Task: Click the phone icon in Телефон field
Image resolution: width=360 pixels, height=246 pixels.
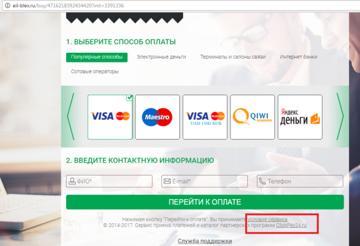Action: coord(262,181)
